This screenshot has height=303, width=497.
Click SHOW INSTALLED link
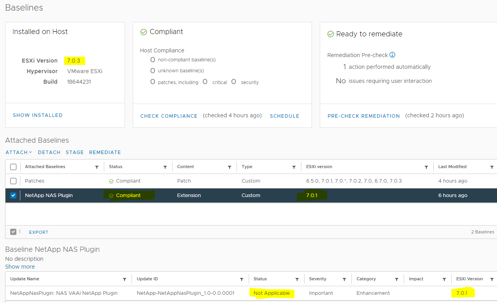[37, 115]
